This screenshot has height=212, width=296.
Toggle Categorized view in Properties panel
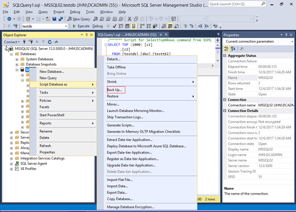pos(226,49)
